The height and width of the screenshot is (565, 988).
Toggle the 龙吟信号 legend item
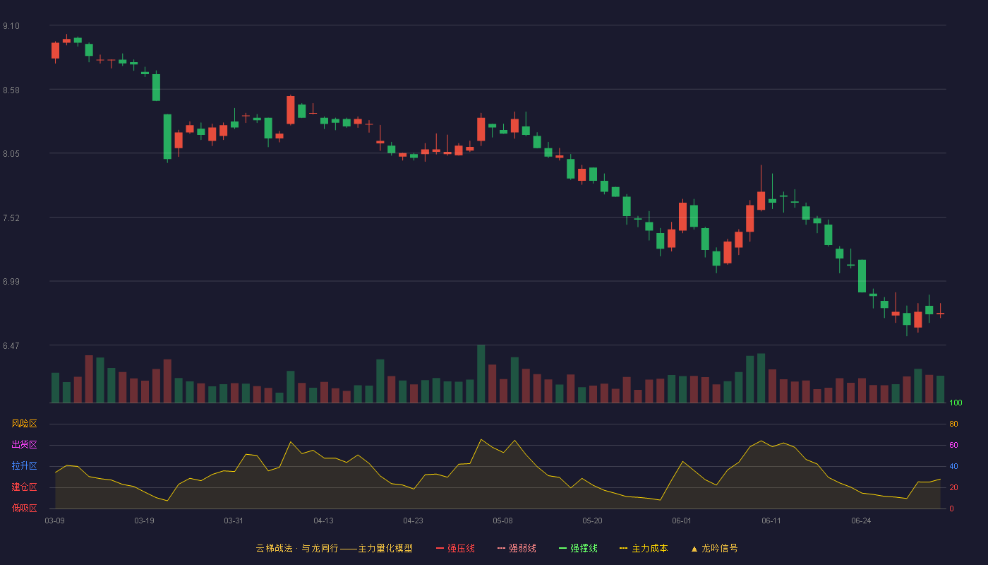(x=713, y=548)
